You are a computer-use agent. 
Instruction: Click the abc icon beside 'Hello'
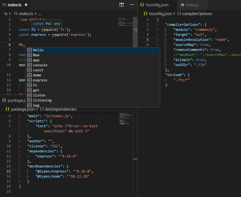click(x=30, y=50)
